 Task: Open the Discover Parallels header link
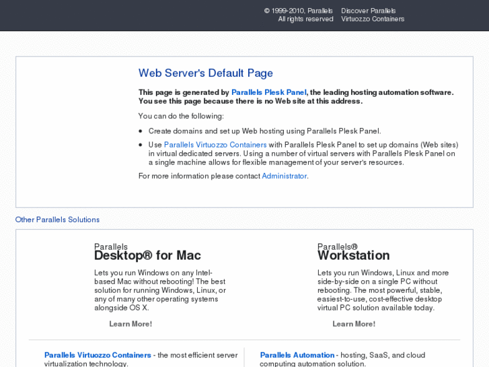(x=368, y=11)
